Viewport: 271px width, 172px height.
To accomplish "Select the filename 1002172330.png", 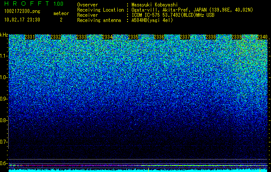I will pos(22,11).
